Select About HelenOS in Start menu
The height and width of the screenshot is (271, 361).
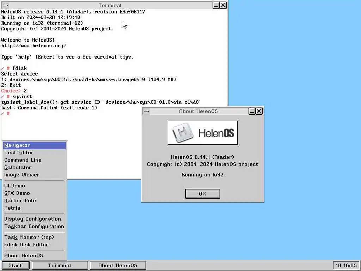(x=35, y=255)
